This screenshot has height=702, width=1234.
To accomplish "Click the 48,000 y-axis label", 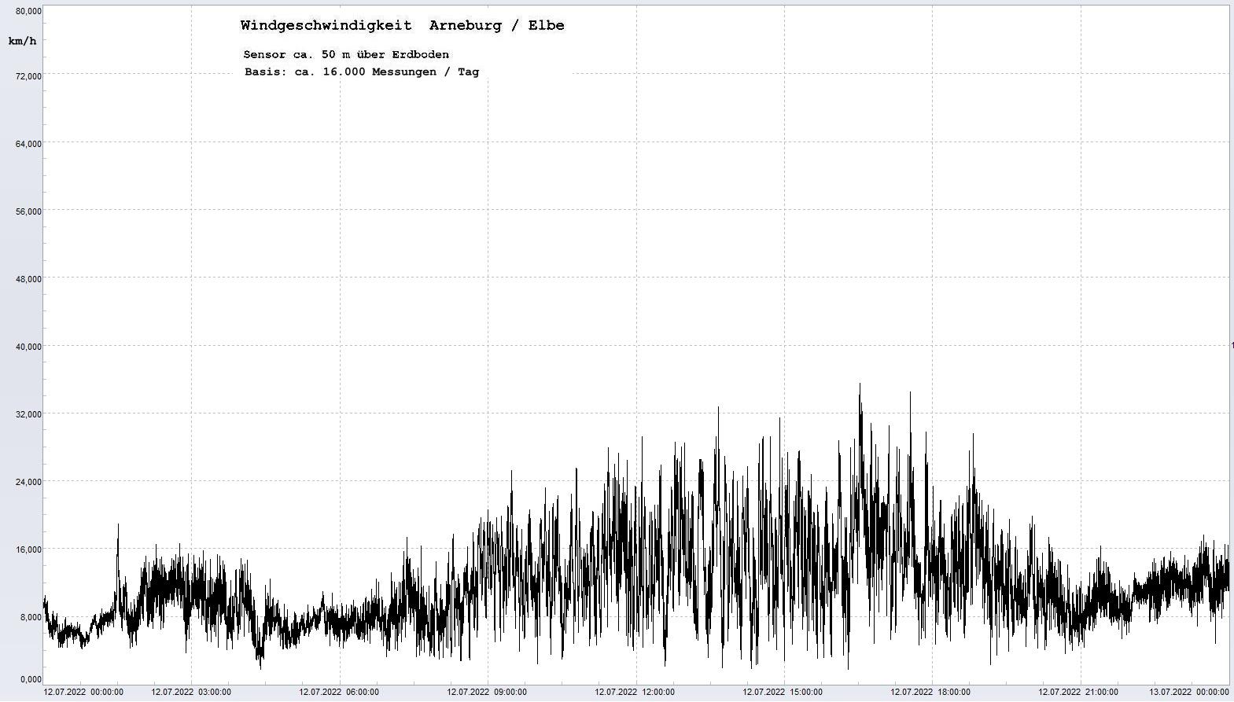I will click(x=28, y=279).
